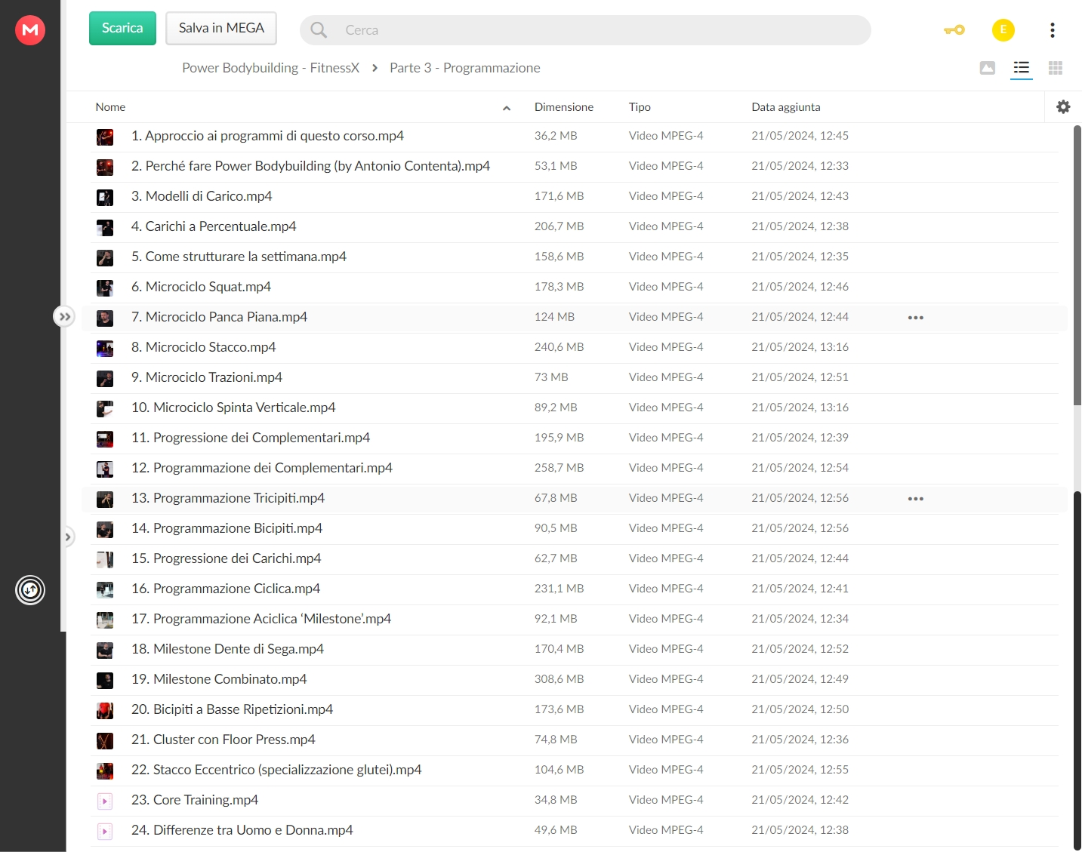
Task: Click the MEGA logo icon
Action: click(x=30, y=30)
